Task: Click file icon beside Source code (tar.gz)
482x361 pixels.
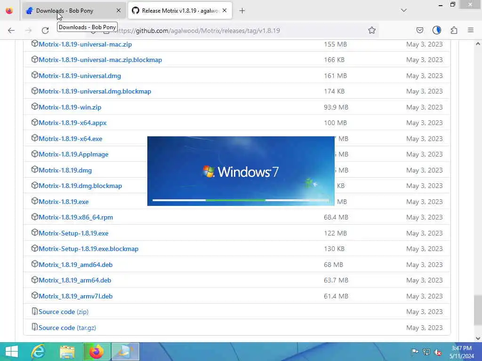Action: 34,327
